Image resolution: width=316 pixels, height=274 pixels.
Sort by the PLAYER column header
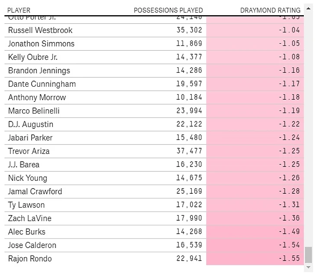[x=19, y=10]
